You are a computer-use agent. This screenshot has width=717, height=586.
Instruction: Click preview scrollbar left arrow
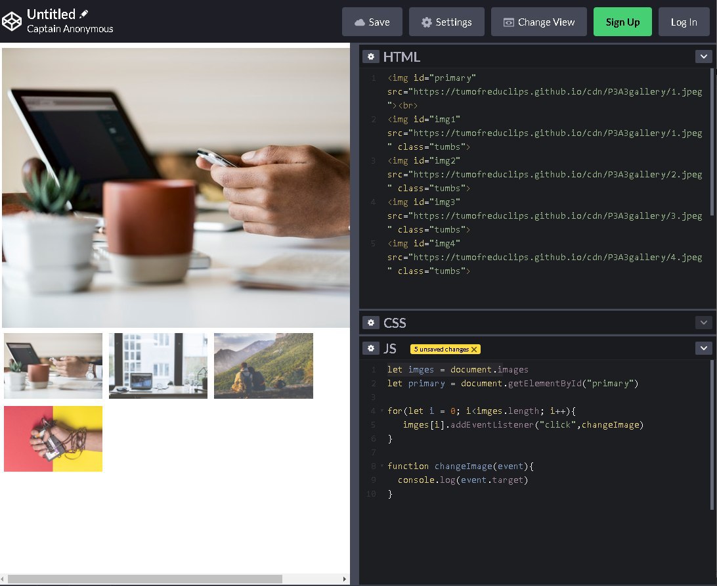pyautogui.click(x=3, y=579)
